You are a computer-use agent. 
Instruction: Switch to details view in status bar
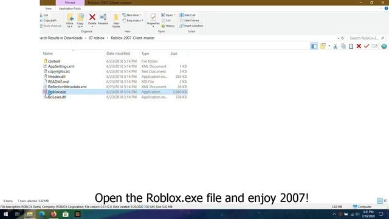(x=379, y=201)
